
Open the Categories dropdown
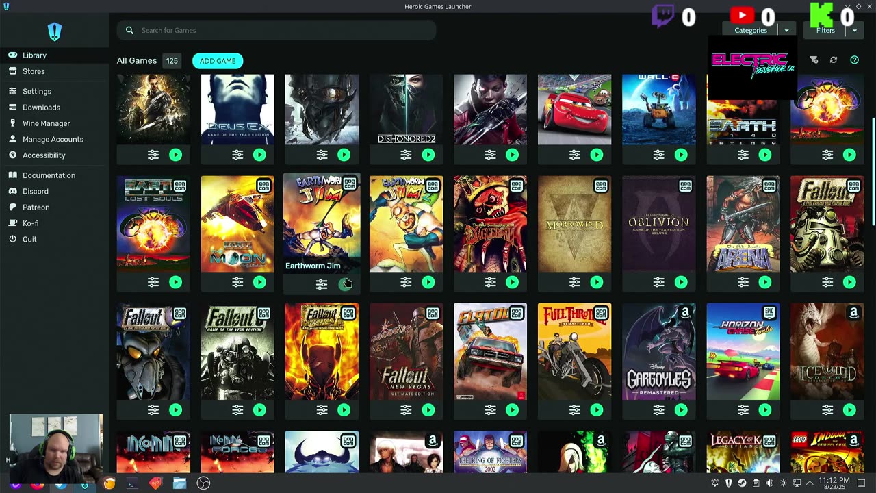(751, 30)
